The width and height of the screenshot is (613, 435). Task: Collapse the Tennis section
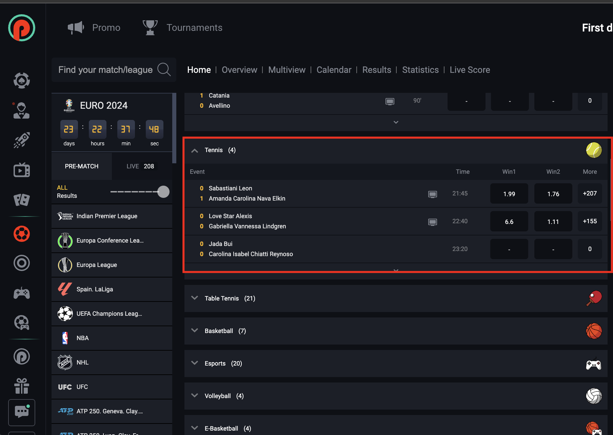(x=195, y=150)
